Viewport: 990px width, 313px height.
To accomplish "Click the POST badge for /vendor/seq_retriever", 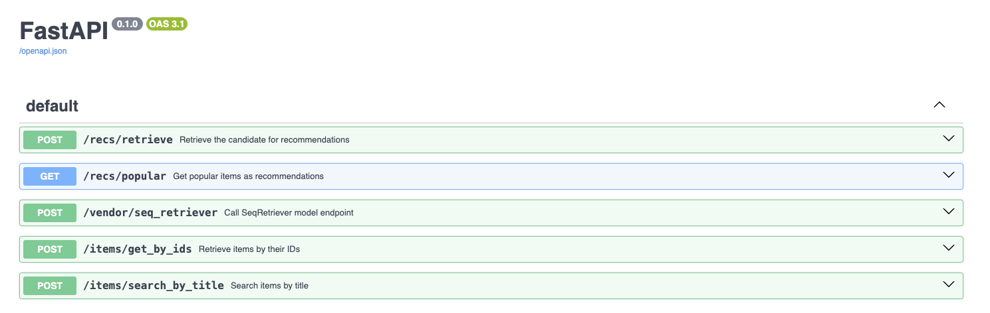I will tap(50, 213).
